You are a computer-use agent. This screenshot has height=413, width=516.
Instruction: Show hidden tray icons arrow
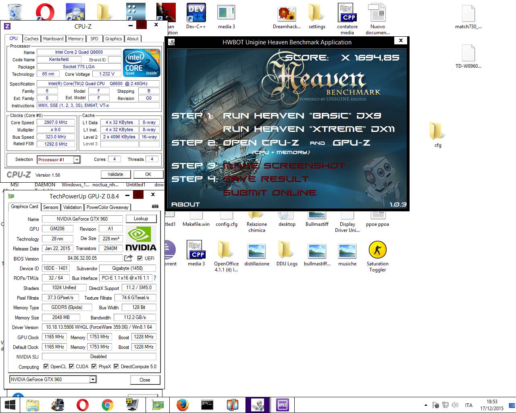[x=426, y=405]
